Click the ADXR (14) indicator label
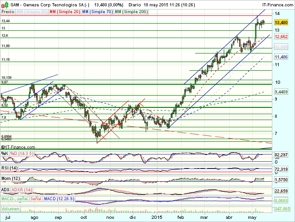295x222 pixels. 22,190
